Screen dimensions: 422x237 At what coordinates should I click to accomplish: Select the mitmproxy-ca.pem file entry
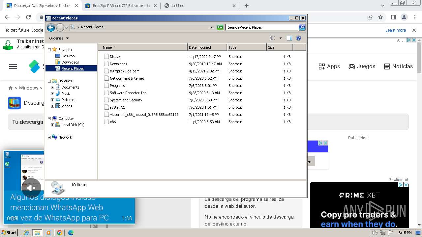(x=124, y=71)
